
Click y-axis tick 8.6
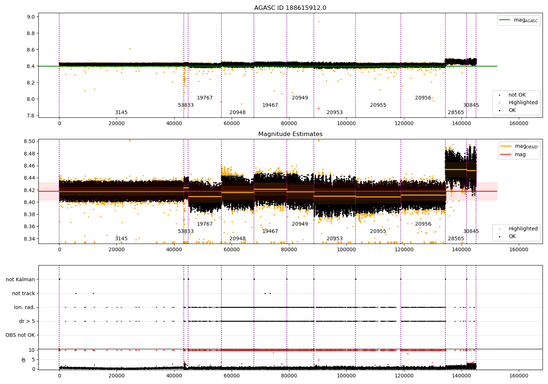[31, 50]
